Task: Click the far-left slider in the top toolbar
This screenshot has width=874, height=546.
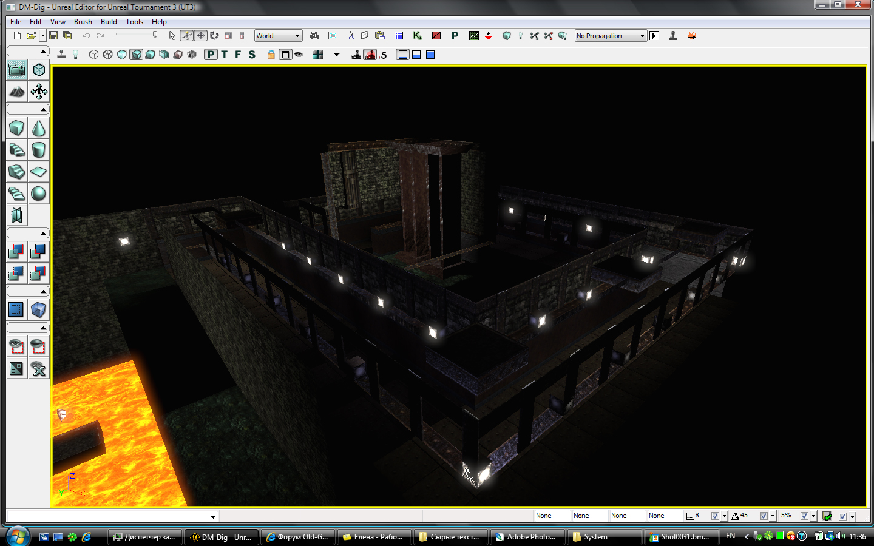Action: (x=137, y=35)
